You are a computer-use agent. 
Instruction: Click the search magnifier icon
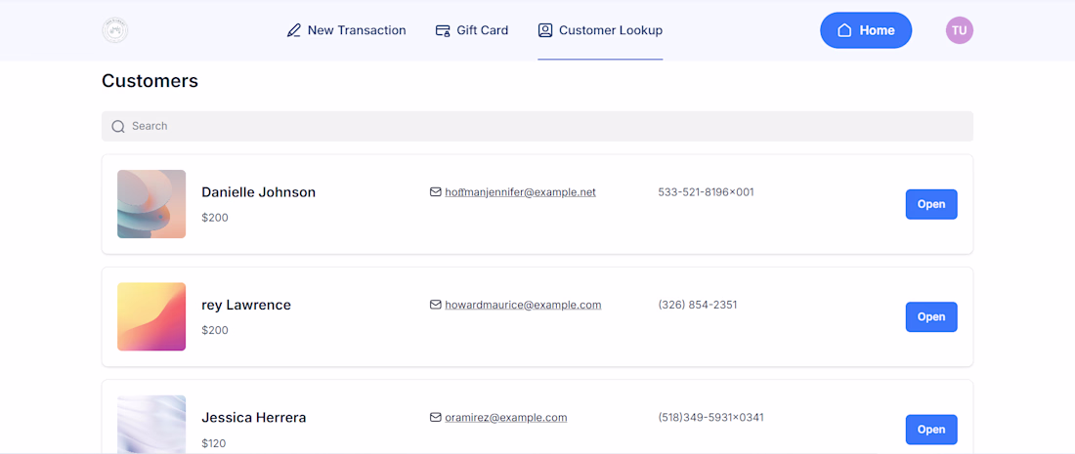[118, 126]
